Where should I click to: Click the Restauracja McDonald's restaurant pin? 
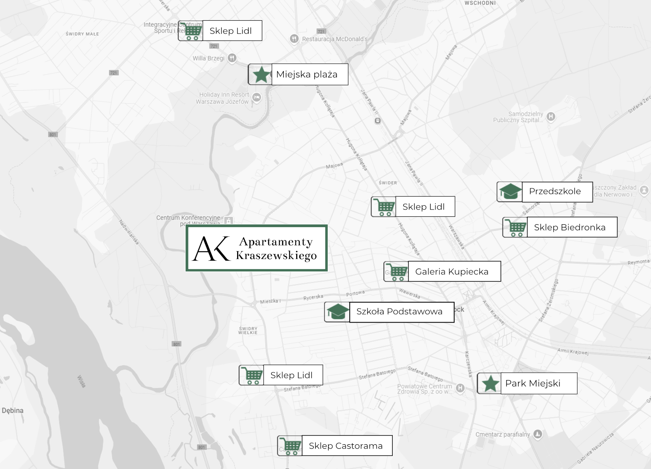294,39
